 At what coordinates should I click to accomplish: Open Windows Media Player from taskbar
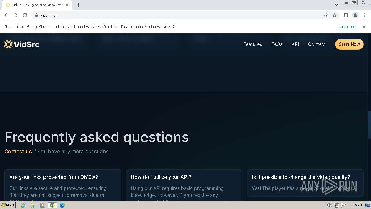pos(43,205)
